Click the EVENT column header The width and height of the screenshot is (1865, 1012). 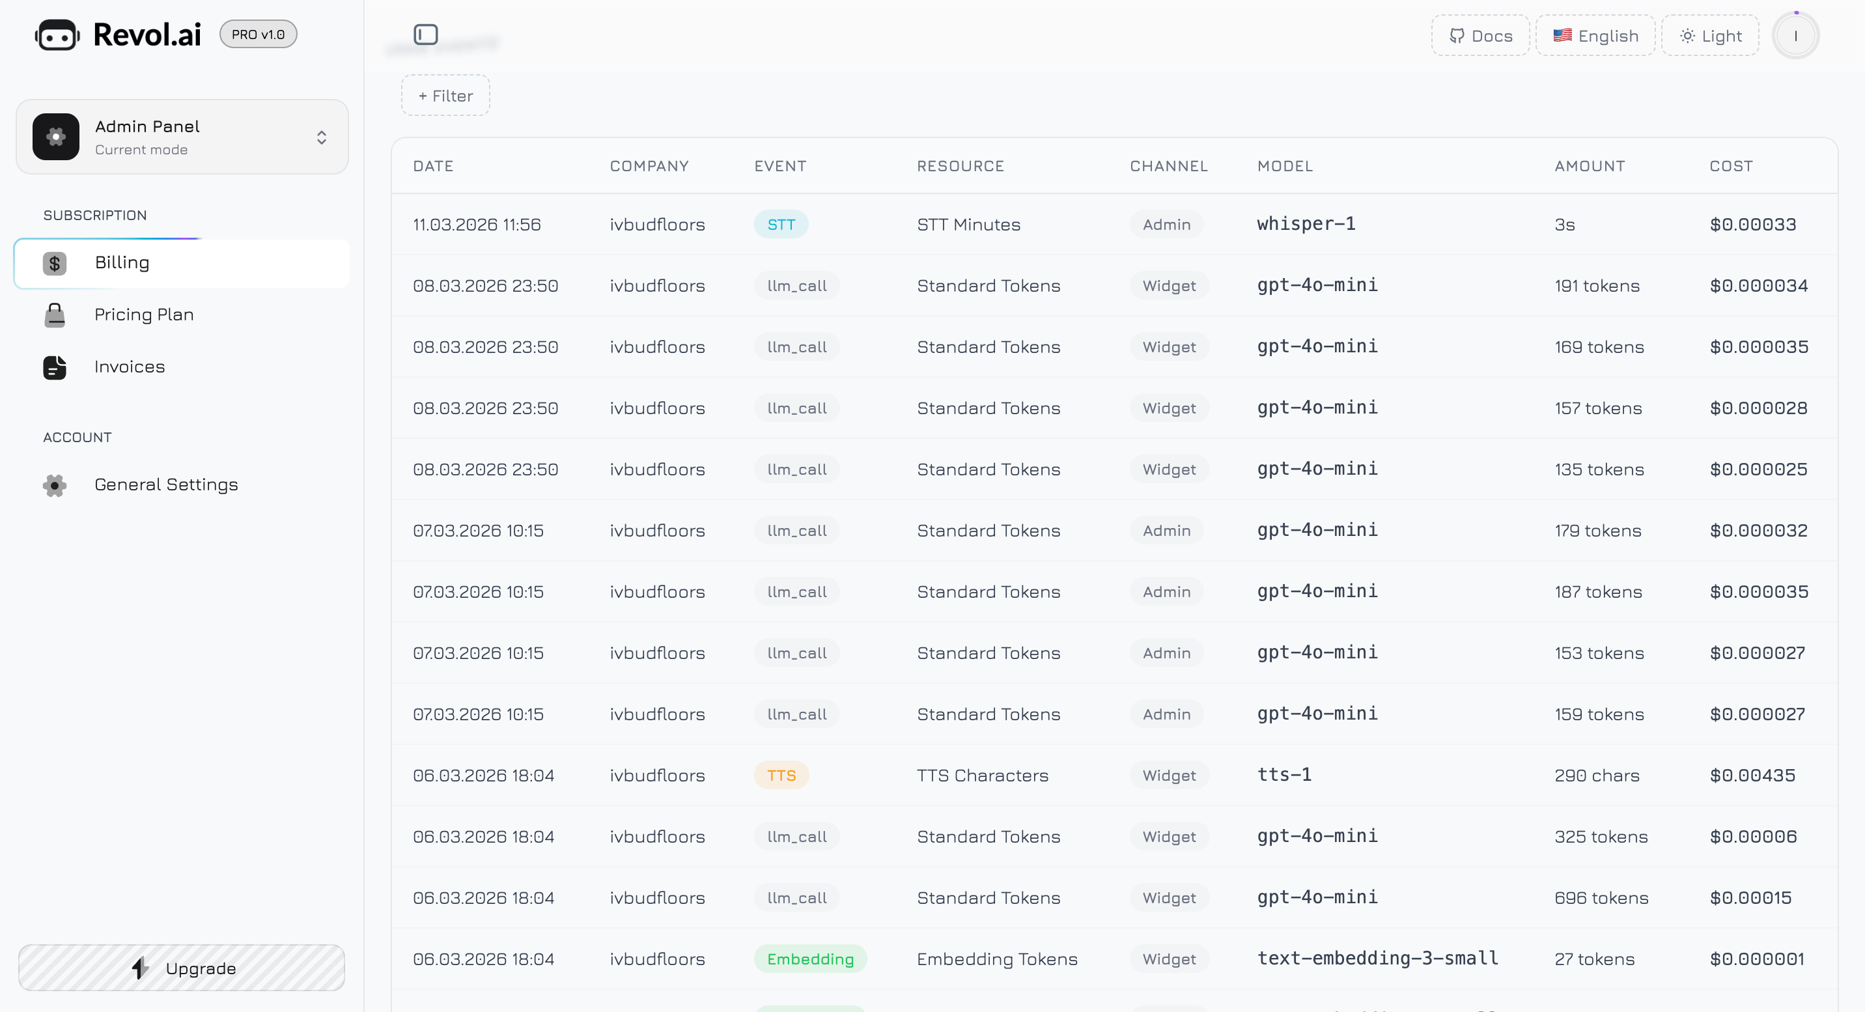click(x=779, y=166)
